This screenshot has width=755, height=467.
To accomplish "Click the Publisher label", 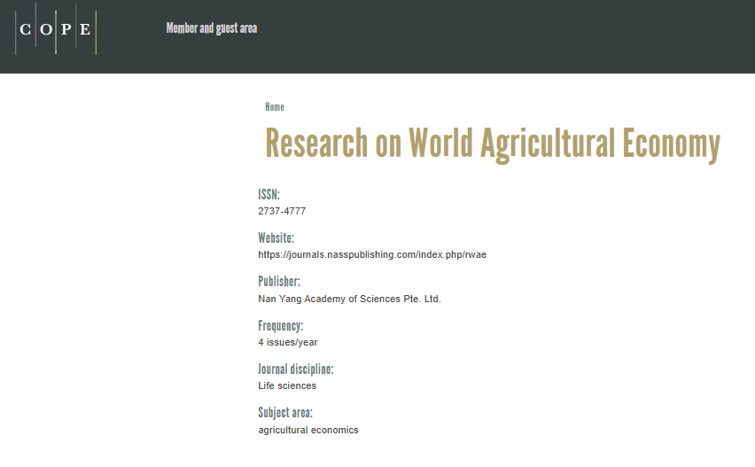I will 279,282.
